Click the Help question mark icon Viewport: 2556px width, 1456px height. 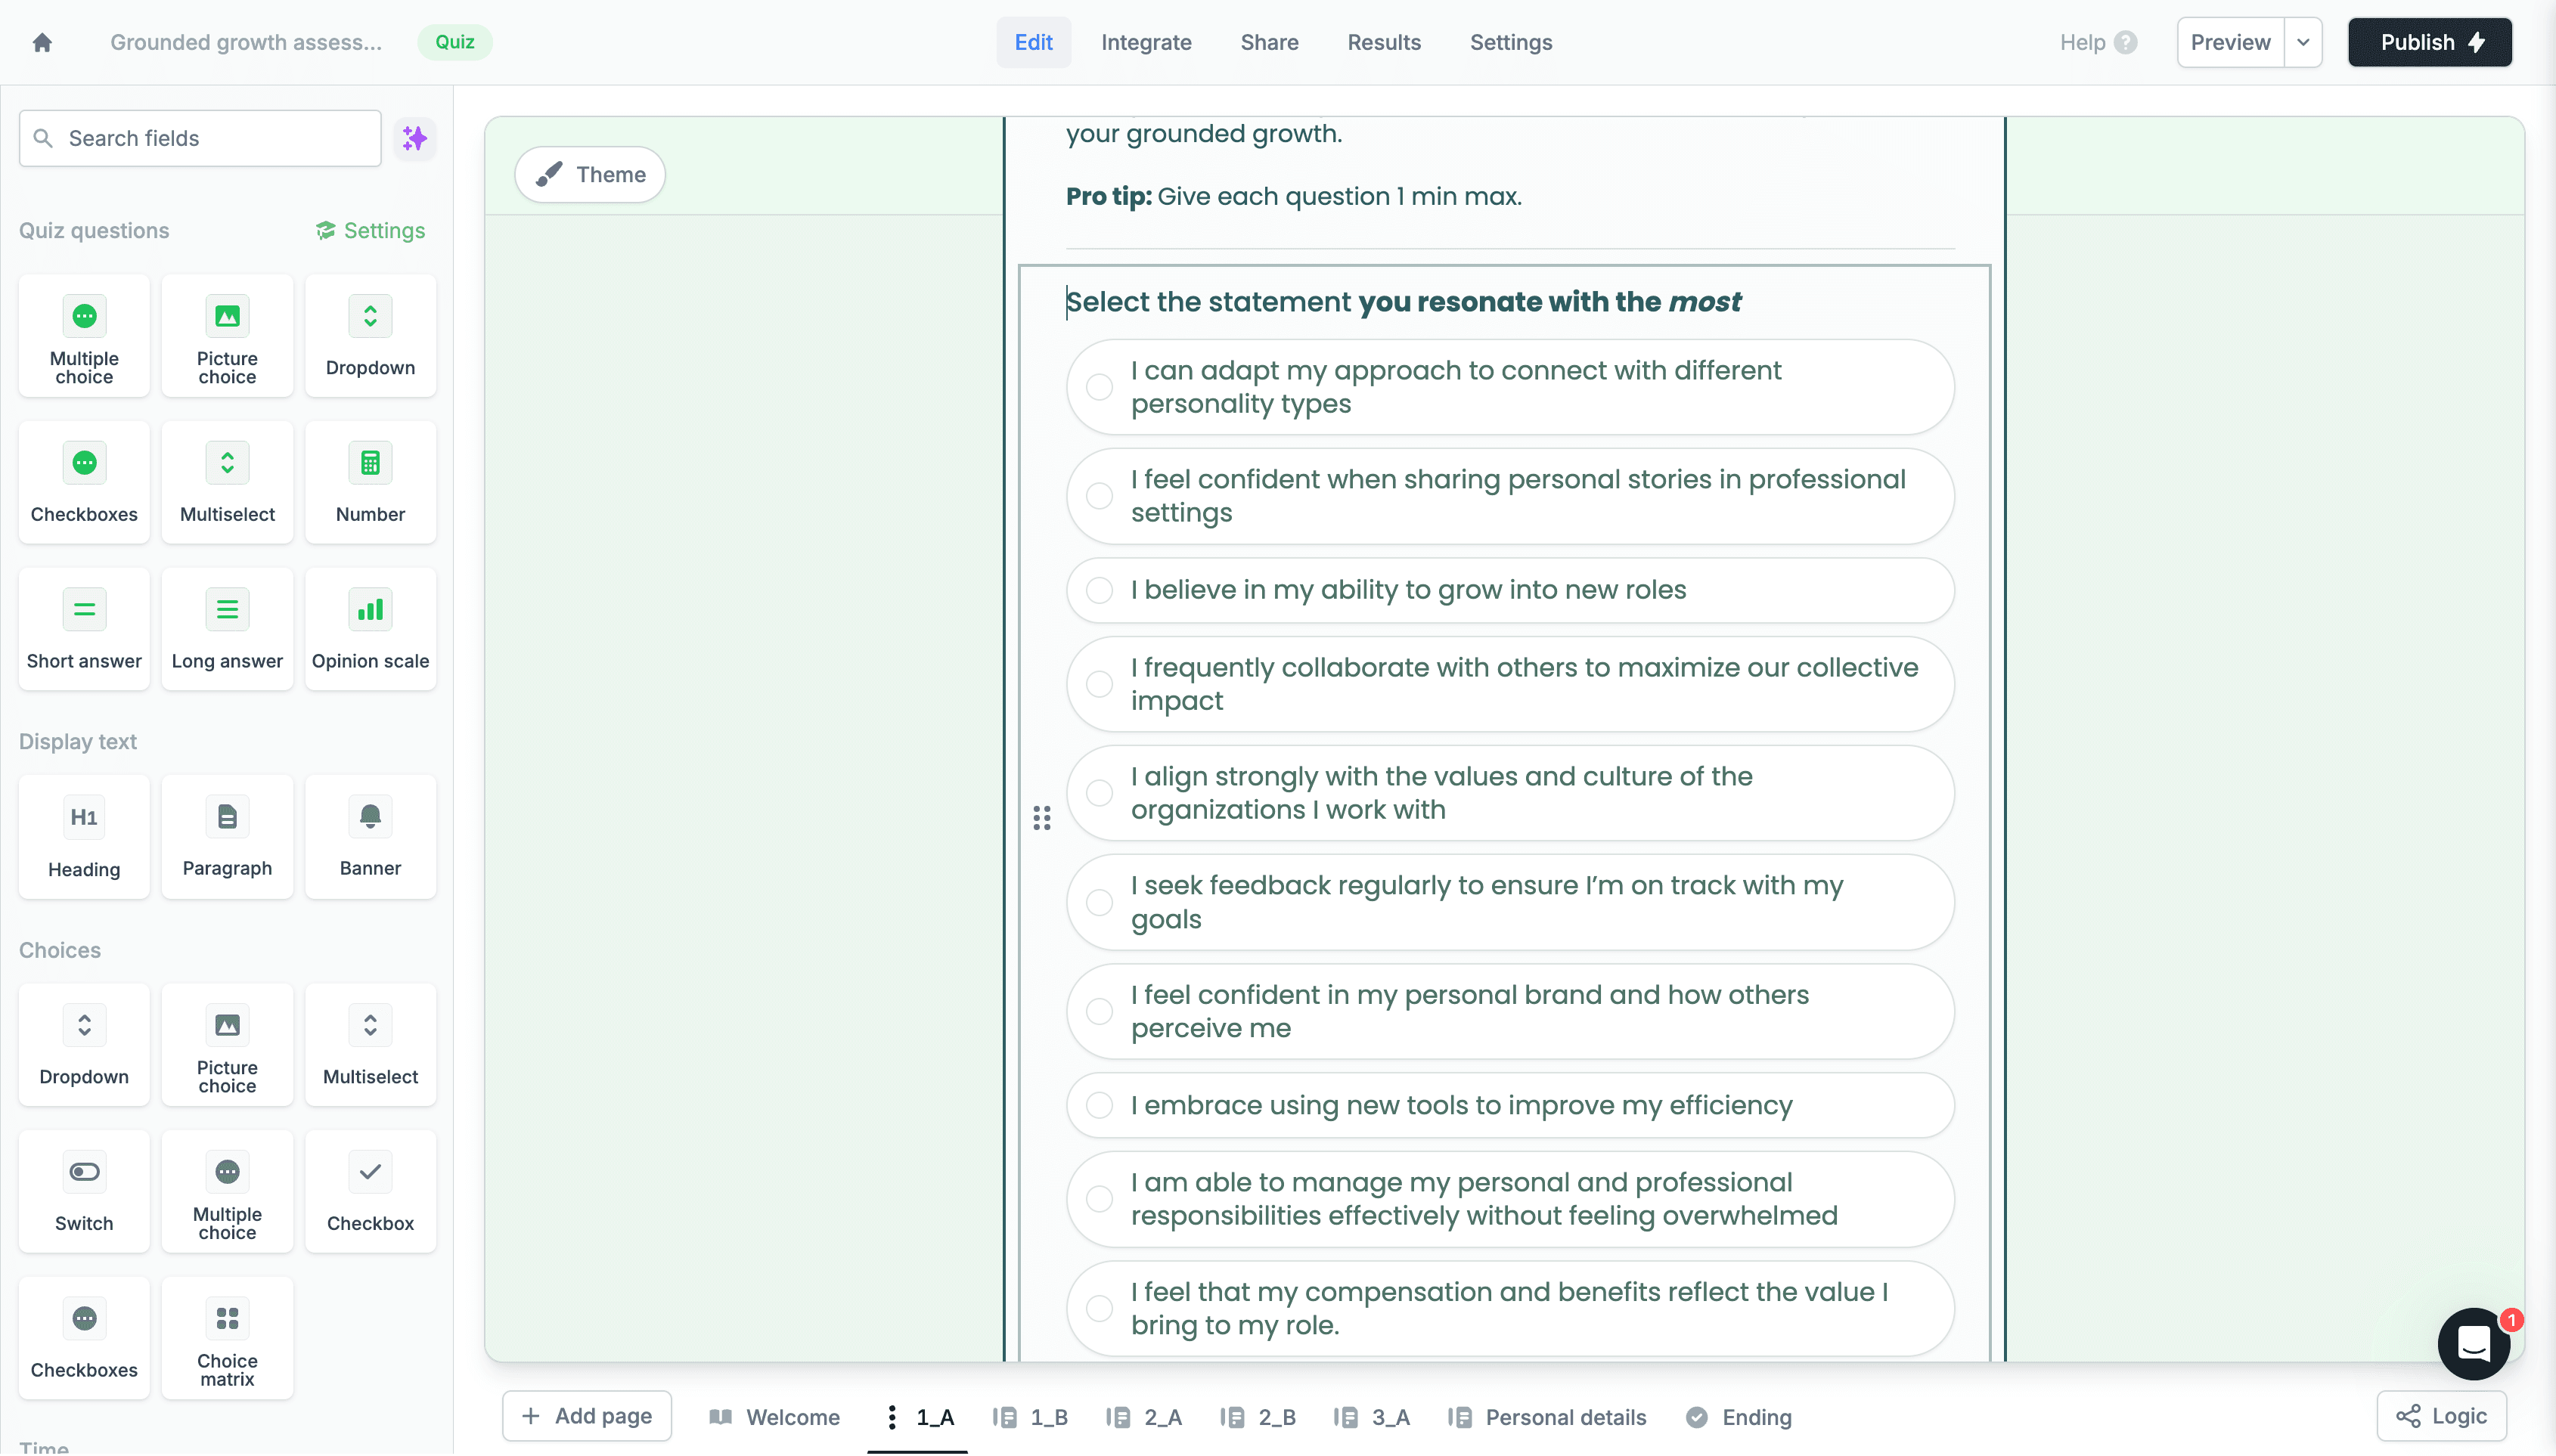(2126, 42)
